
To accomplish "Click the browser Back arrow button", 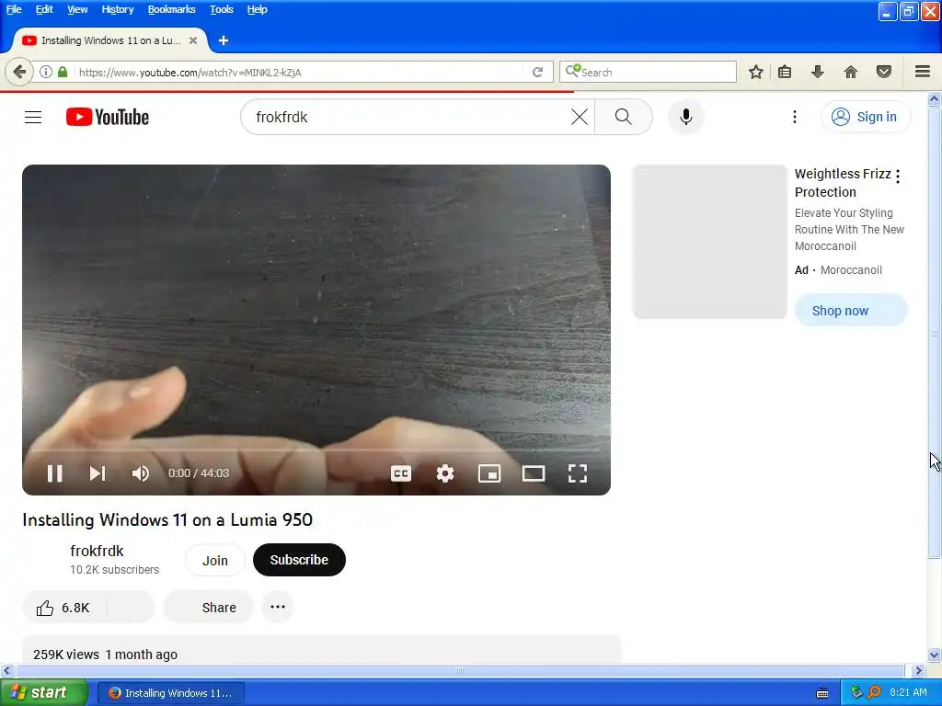I will coord(19,72).
